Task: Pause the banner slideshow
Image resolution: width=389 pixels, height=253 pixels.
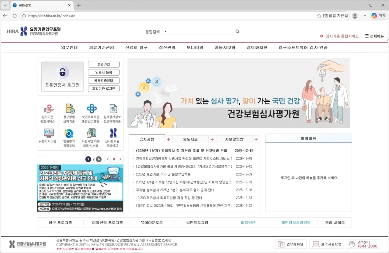Action: pos(114,159)
